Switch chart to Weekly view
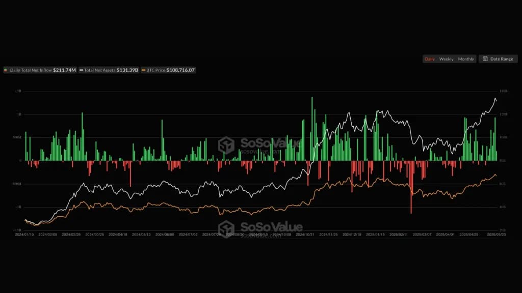Image resolution: width=522 pixels, height=293 pixels. click(446, 59)
